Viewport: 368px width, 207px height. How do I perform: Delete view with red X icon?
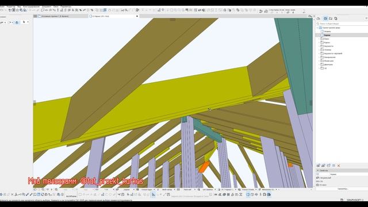339,166
